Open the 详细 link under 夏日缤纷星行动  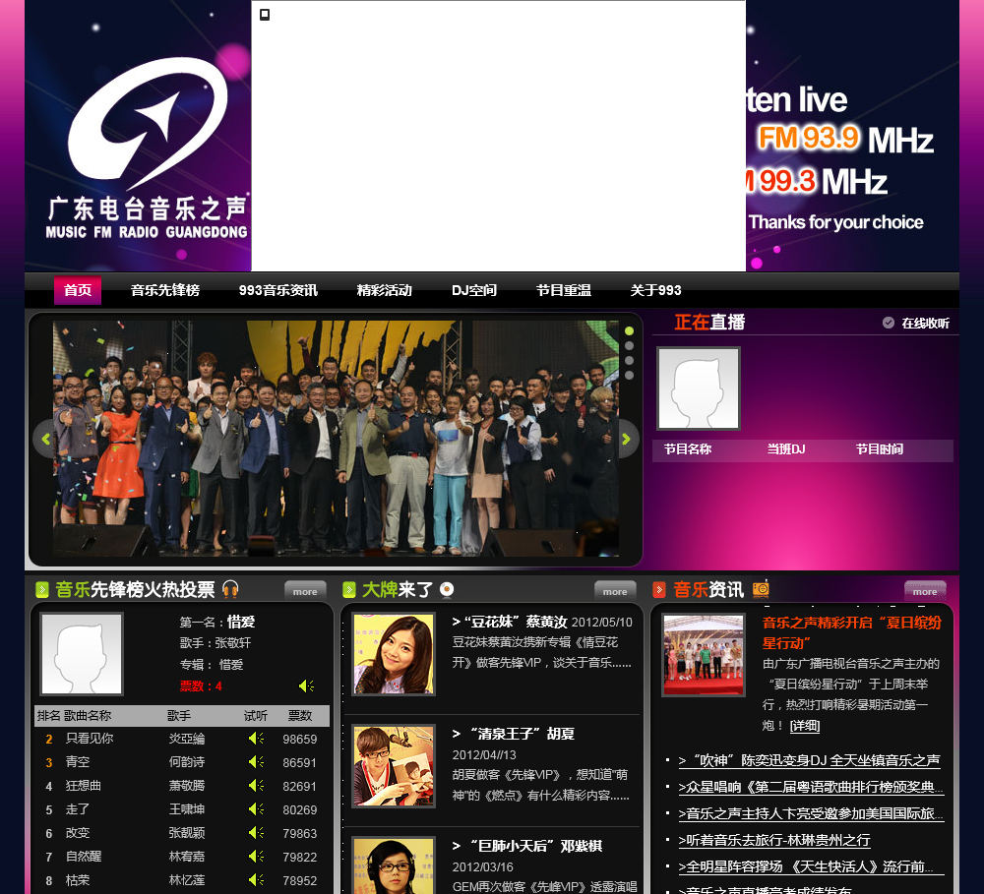(805, 726)
